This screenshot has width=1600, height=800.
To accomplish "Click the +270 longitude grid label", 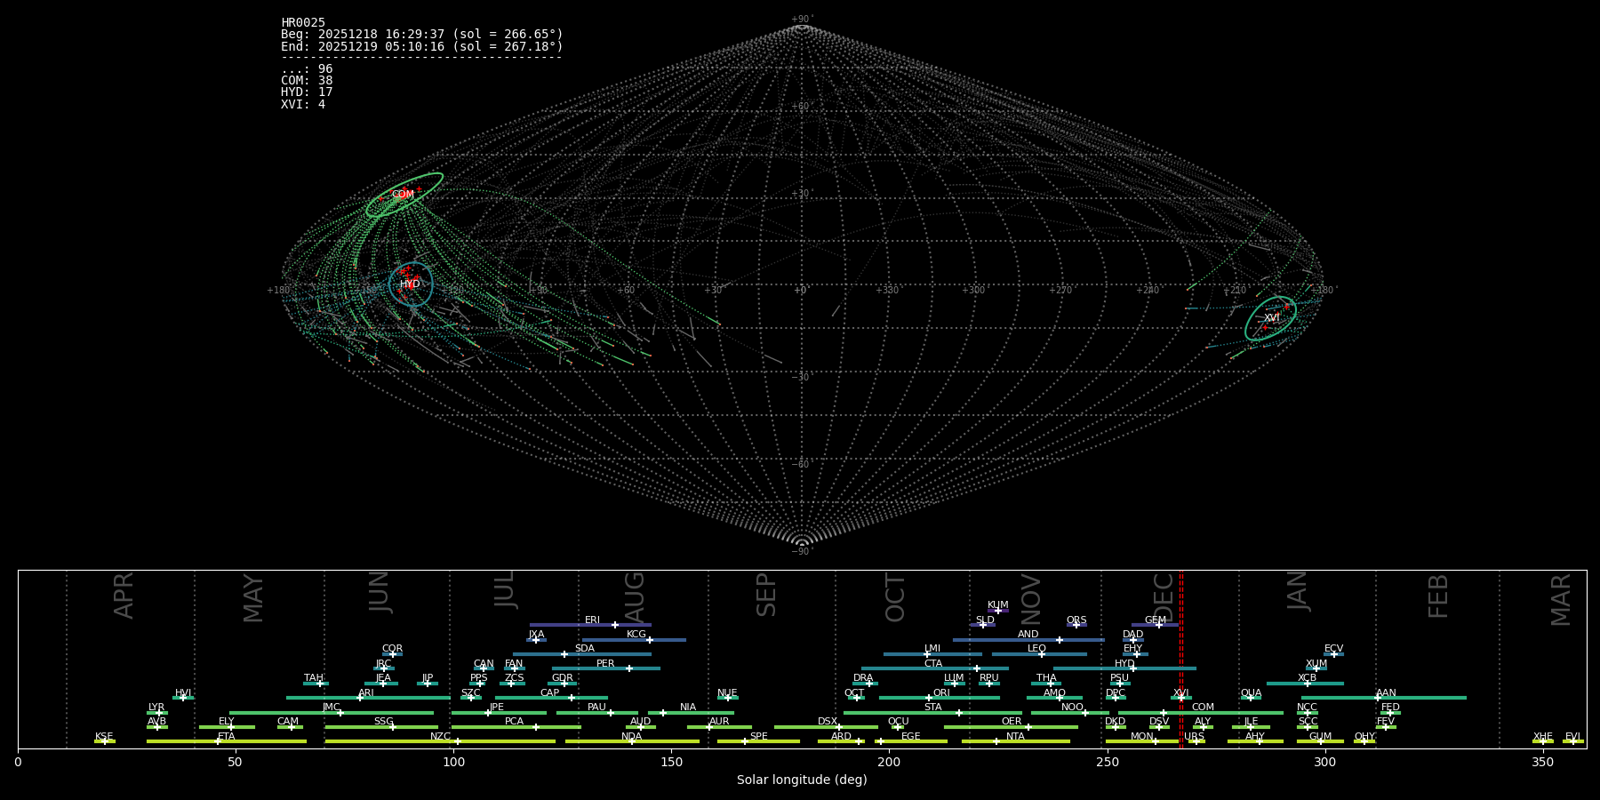I will [x=1060, y=290].
